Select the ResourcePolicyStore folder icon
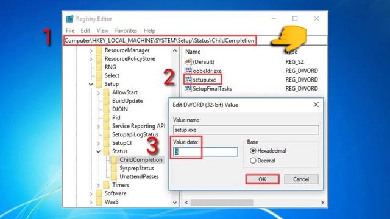 pyautogui.click(x=99, y=59)
